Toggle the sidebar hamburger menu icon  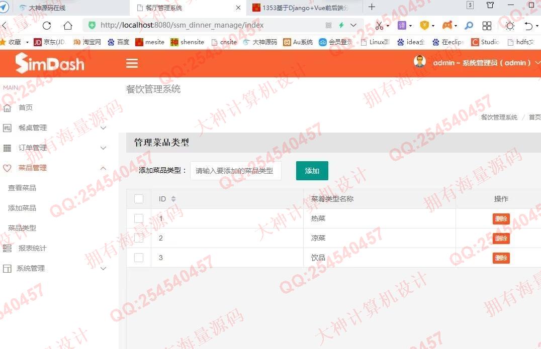point(132,63)
